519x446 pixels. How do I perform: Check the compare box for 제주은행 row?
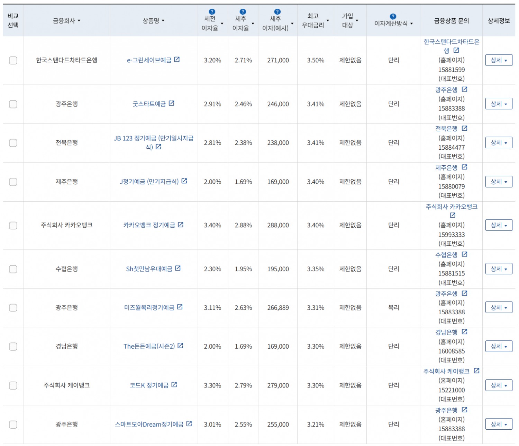[13, 182]
